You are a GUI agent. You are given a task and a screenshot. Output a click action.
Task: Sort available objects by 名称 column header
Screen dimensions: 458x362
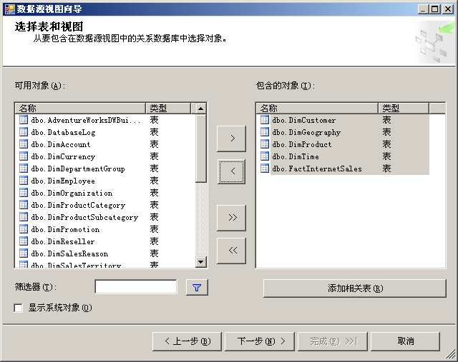(80, 109)
